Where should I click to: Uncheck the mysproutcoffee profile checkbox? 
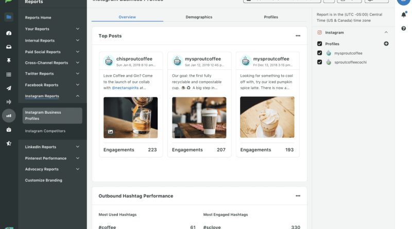(x=319, y=53)
